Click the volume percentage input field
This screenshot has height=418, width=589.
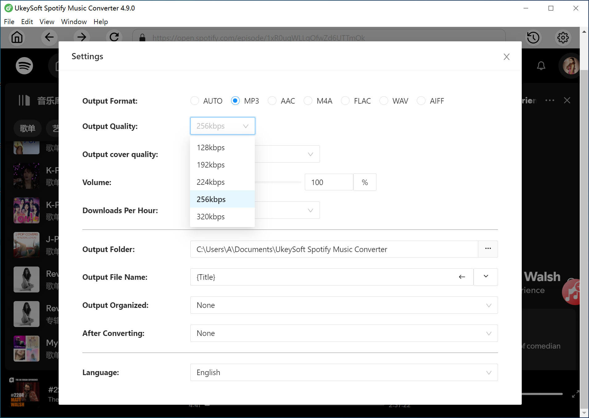tap(329, 182)
